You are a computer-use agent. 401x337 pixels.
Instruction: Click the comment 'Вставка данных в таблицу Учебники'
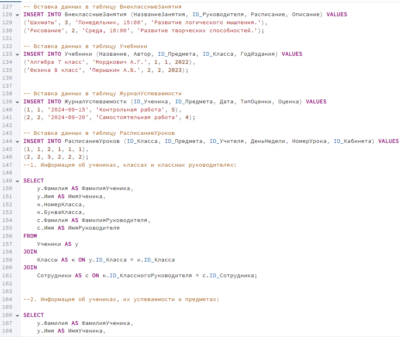[85, 46]
